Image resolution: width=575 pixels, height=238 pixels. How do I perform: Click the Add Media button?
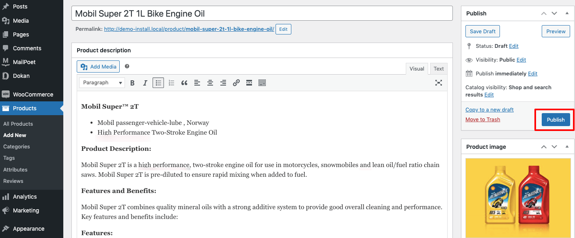[98, 66]
